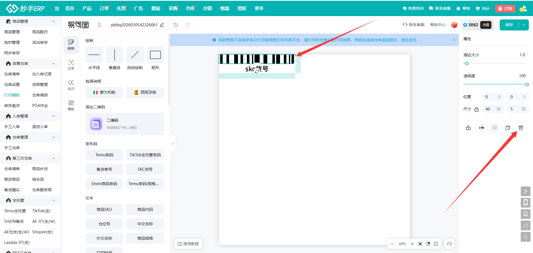Open the 标识 CE marks panel
Image resolution: width=533 pixels, height=253 pixels.
tap(71, 85)
